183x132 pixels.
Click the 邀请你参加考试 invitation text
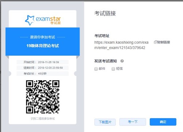pyautogui.click(x=42, y=37)
